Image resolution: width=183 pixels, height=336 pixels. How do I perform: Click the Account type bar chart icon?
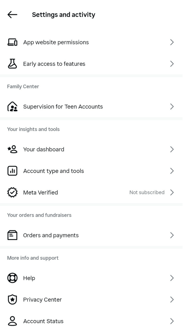[x=12, y=171]
